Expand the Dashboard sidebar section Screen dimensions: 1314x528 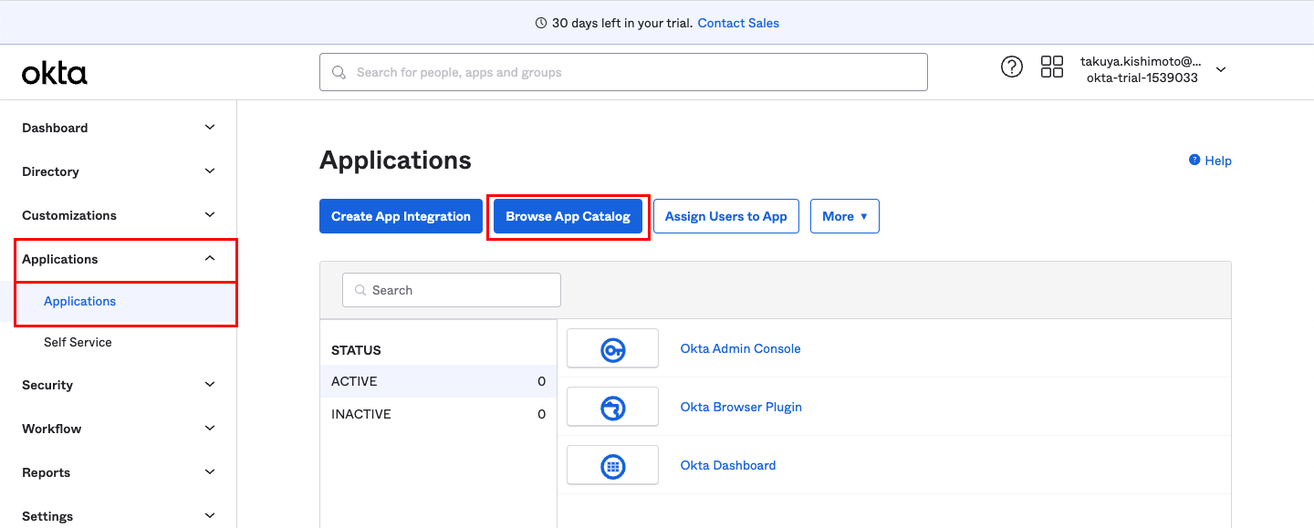210,128
